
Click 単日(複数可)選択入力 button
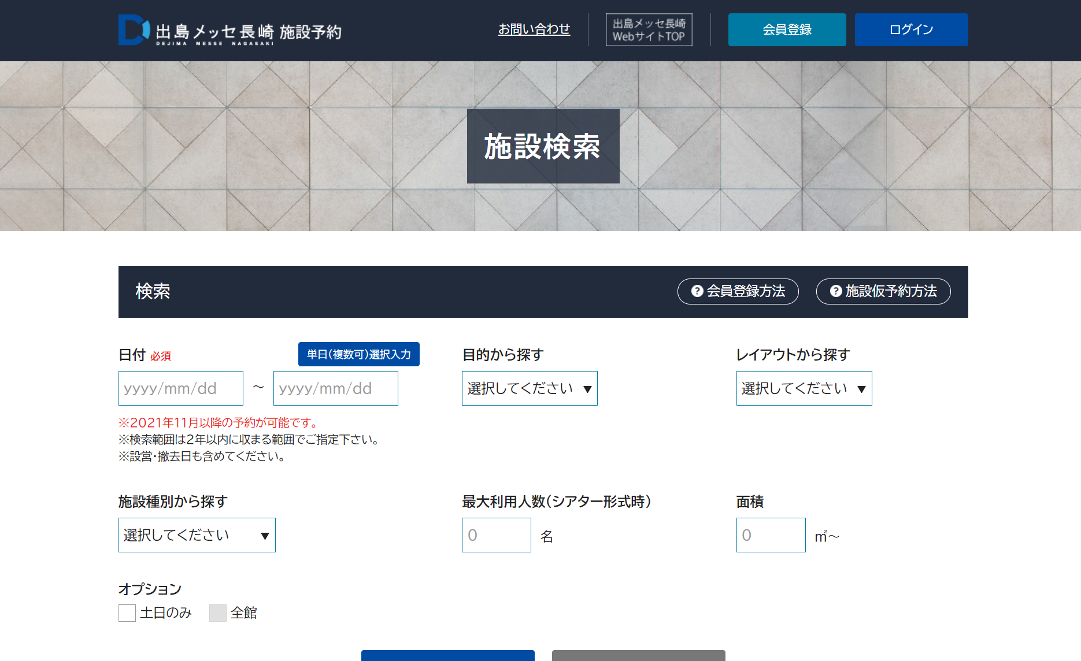358,354
